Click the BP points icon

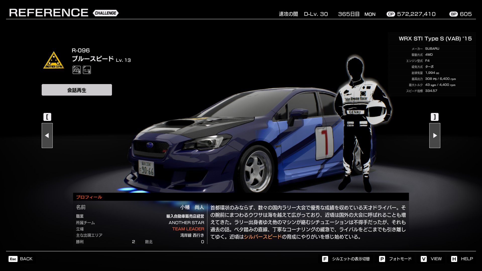tap(453, 14)
